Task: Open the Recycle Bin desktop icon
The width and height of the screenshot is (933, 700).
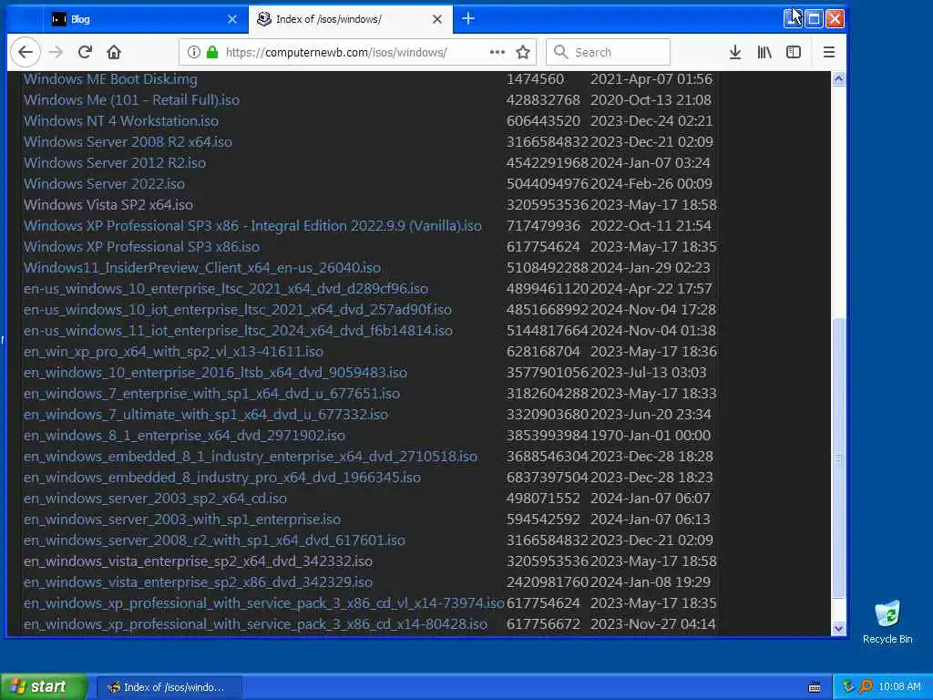Action: coord(887,623)
